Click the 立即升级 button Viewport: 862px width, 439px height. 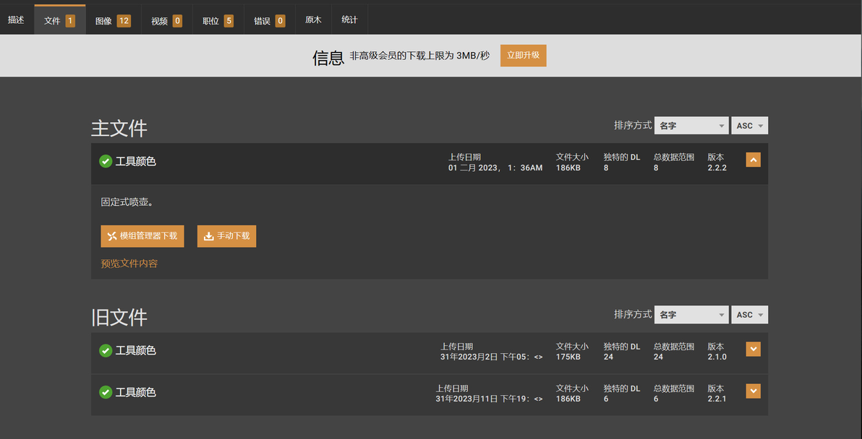tap(524, 56)
